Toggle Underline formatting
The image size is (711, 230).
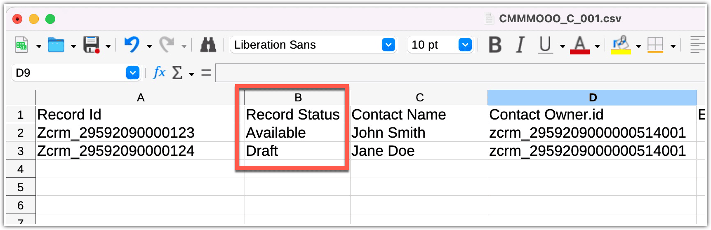click(545, 45)
